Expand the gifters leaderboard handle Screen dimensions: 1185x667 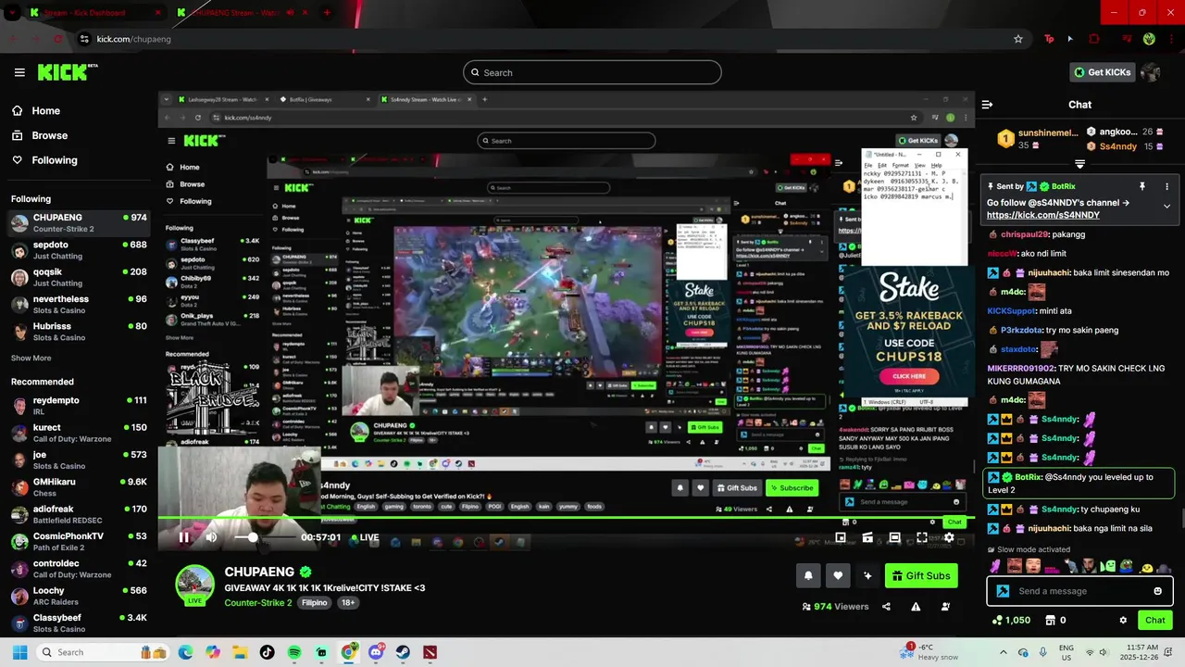tap(1079, 164)
